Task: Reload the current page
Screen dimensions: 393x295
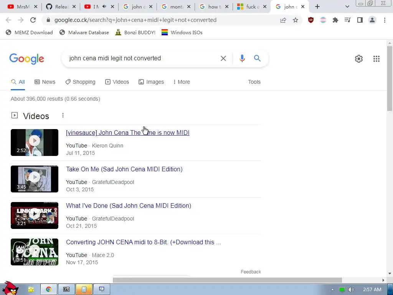Action: tap(33, 20)
